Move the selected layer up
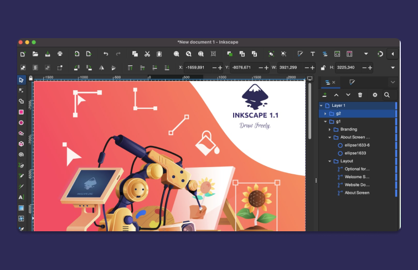418x270 pixels. point(337,95)
